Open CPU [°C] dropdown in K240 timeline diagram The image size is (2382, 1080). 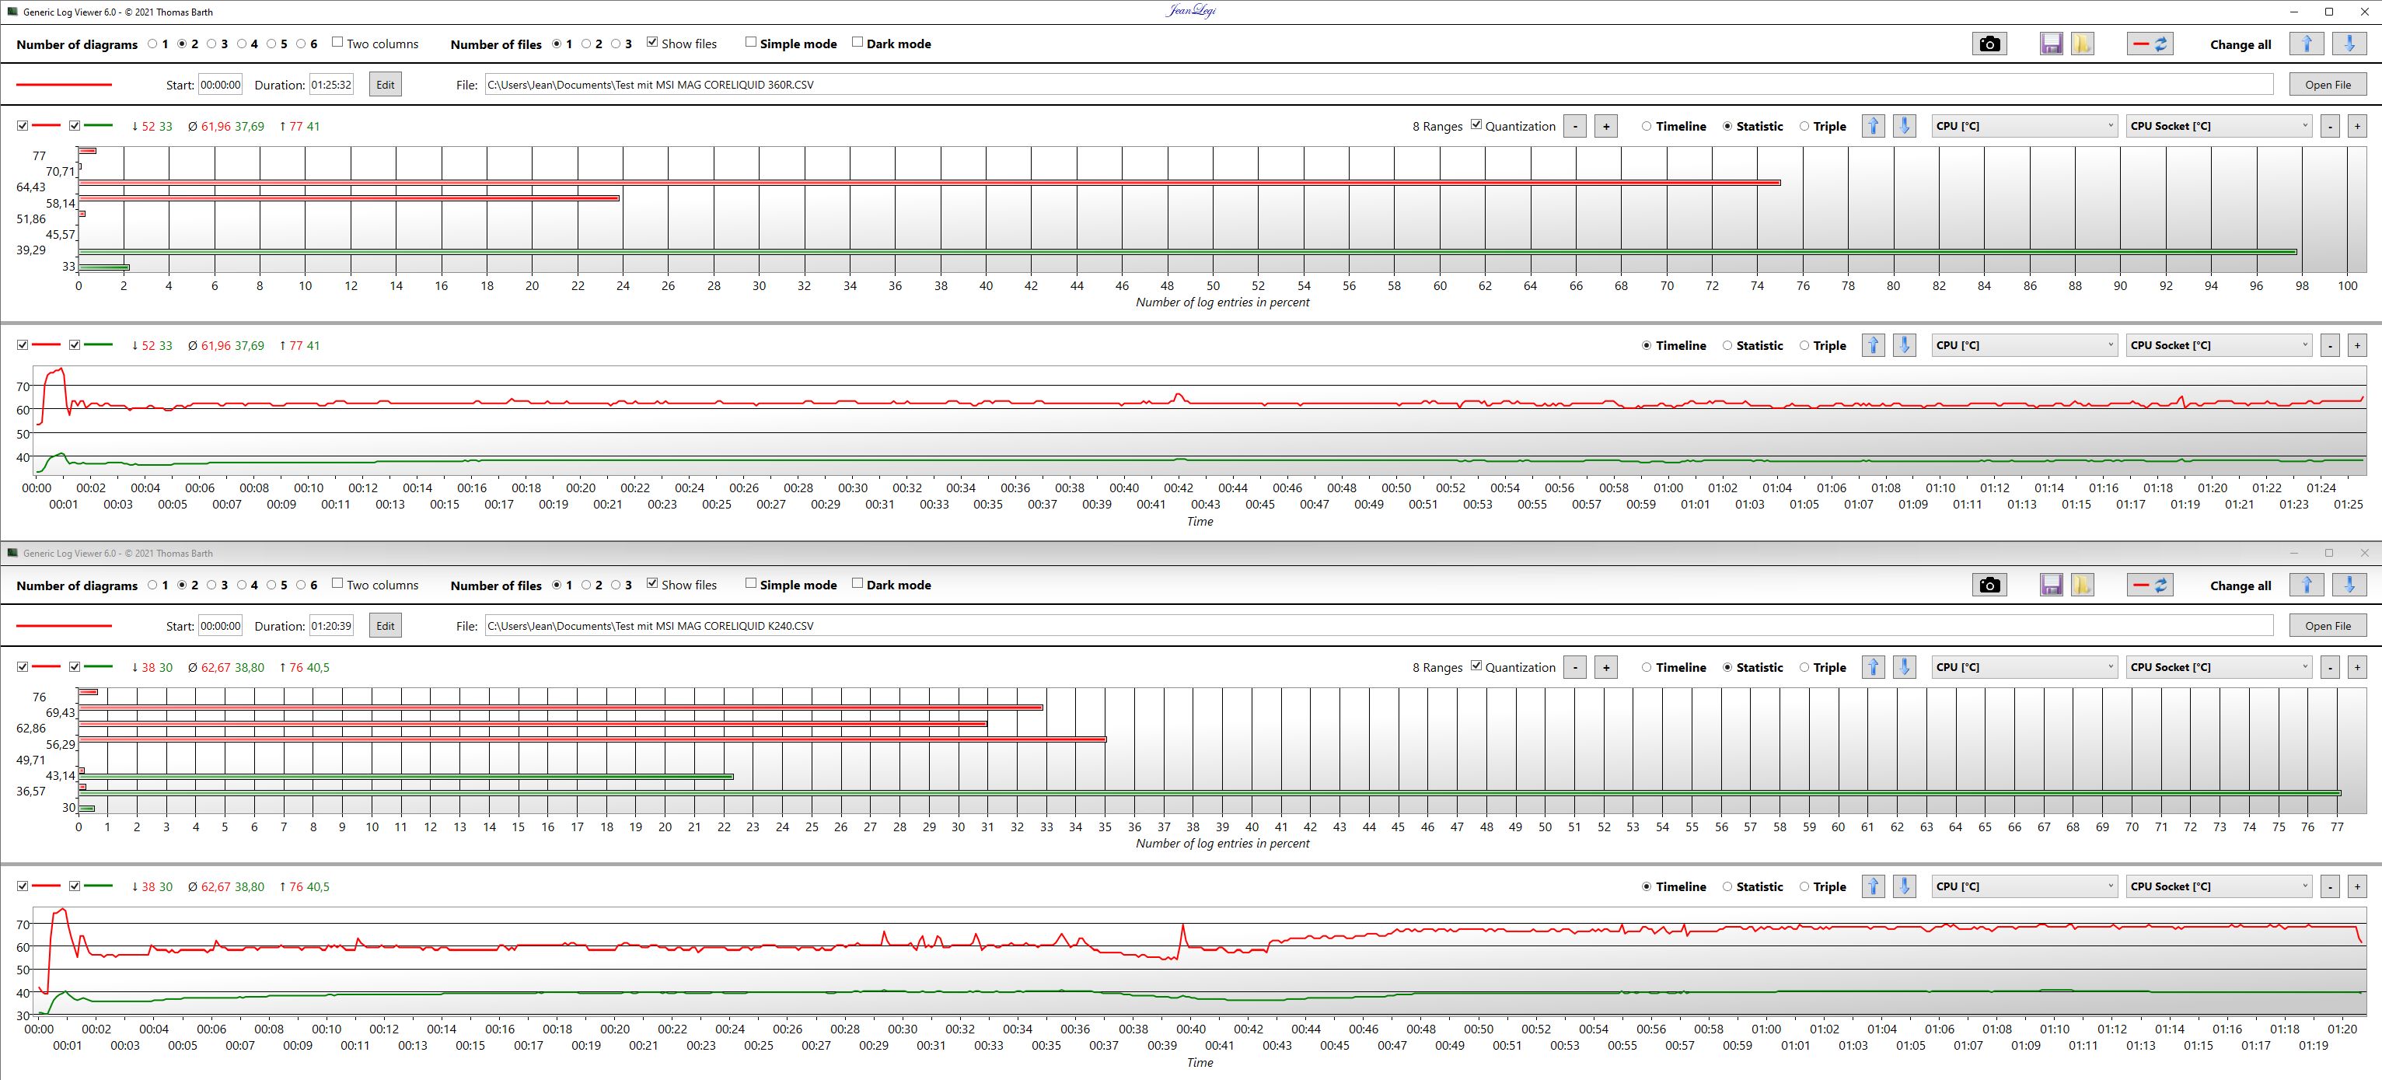click(x=2024, y=886)
